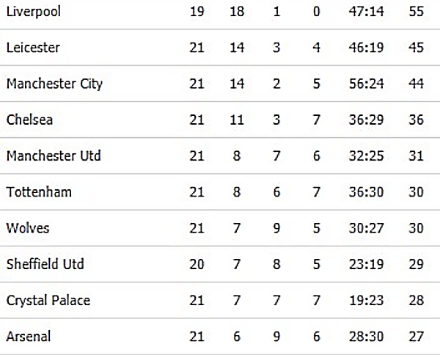440x355 pixels.
Task: Click the Liverpool team name
Action: [x=34, y=12]
